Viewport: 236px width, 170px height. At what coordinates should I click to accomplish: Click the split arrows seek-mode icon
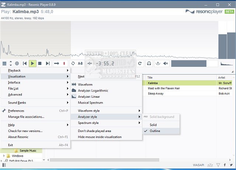[90, 63]
